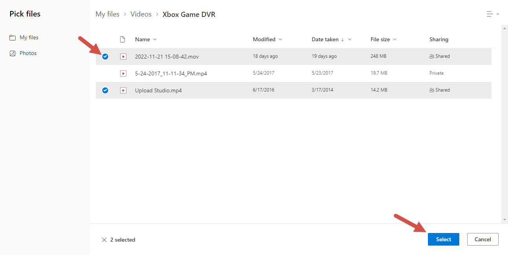The image size is (508, 255).
Task: Open the Date taken sort dropdown
Action: point(350,39)
